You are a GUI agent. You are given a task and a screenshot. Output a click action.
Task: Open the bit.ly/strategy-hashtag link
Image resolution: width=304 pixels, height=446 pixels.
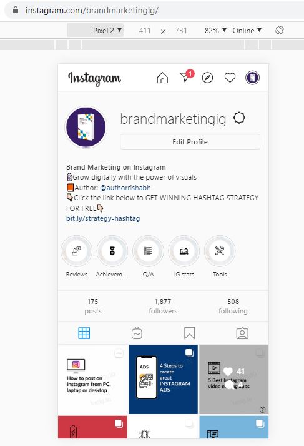coord(103,218)
